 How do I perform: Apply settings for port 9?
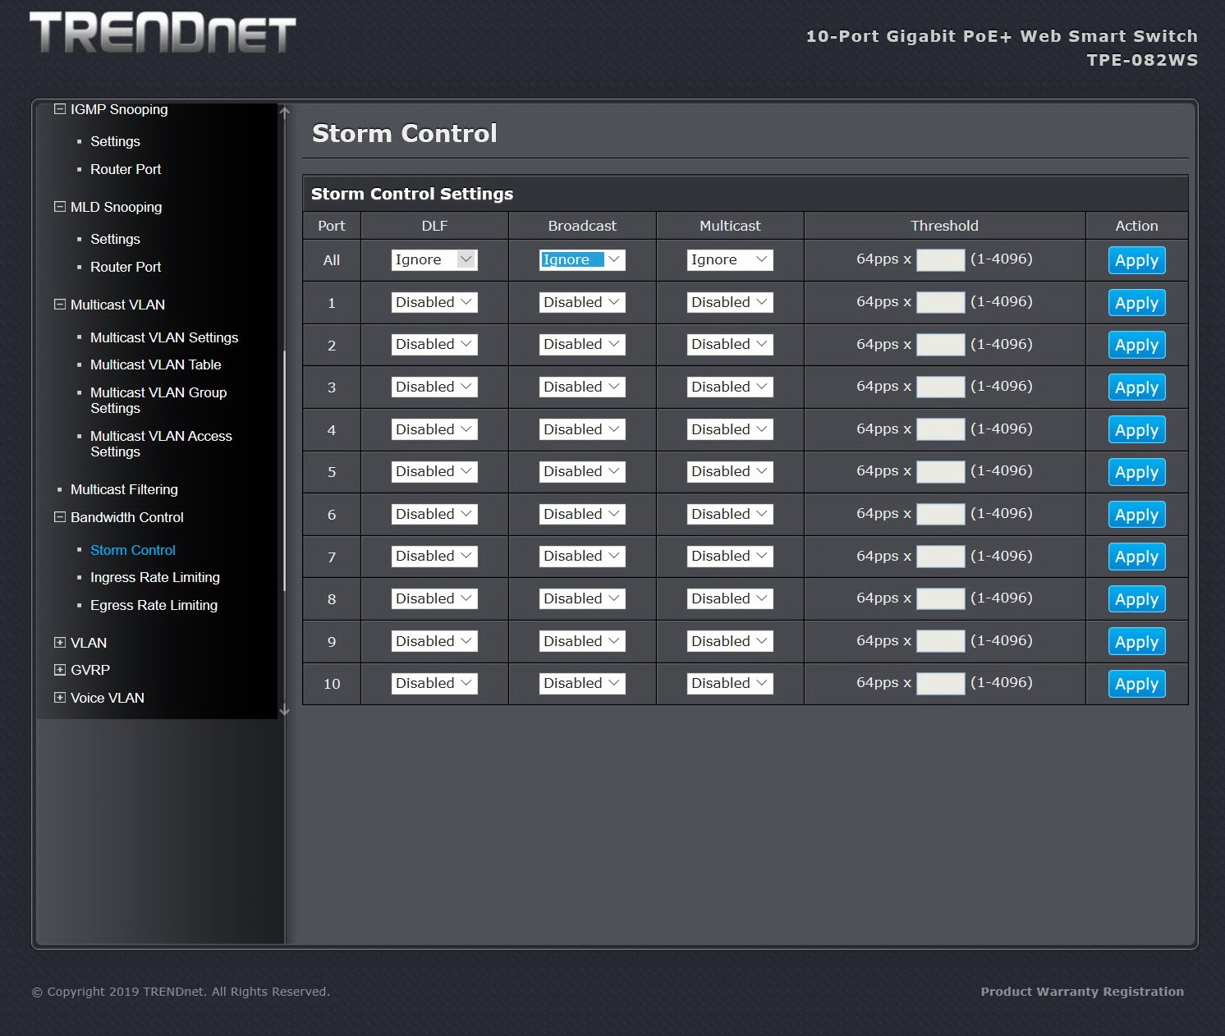click(x=1136, y=642)
